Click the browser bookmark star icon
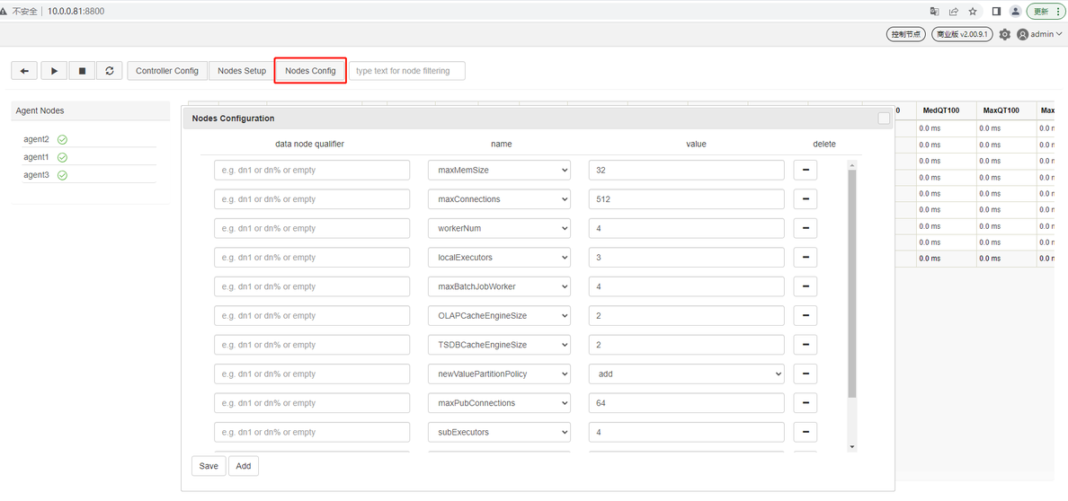The image size is (1068, 501). click(x=973, y=12)
